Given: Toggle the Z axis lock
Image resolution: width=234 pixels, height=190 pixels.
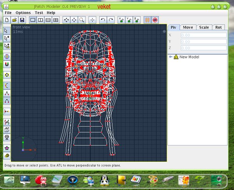Looking at the screenshot, I should point(136,19).
